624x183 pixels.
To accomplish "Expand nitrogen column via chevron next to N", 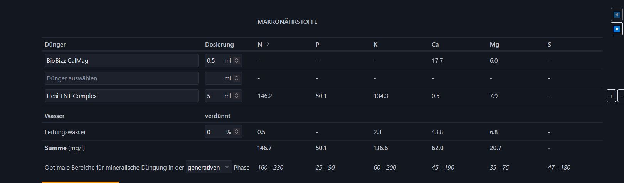I will [268, 44].
